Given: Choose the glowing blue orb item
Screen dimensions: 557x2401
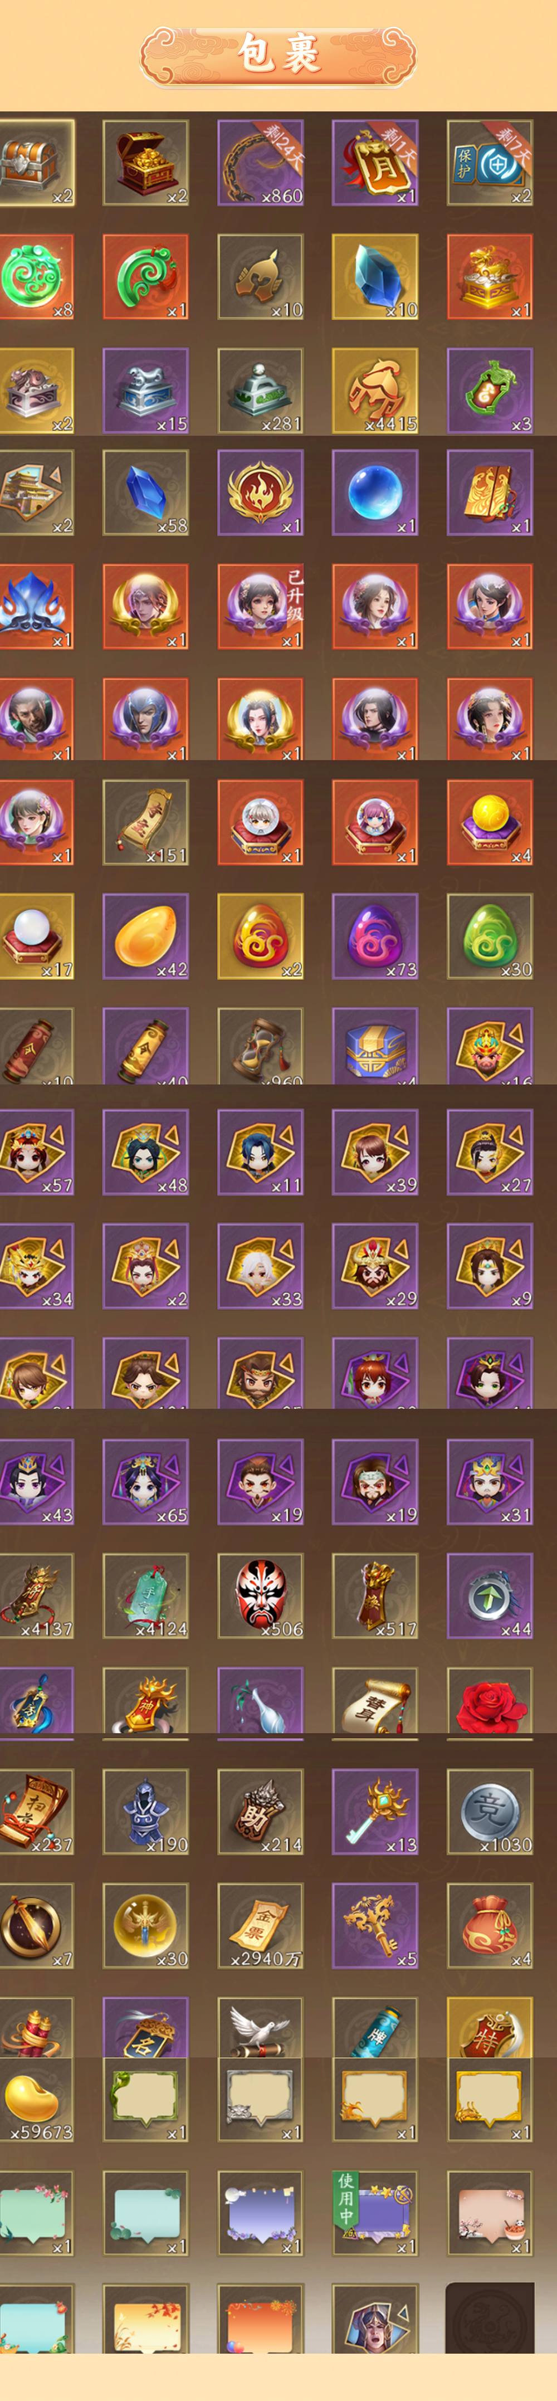Looking at the screenshot, I should [374, 493].
